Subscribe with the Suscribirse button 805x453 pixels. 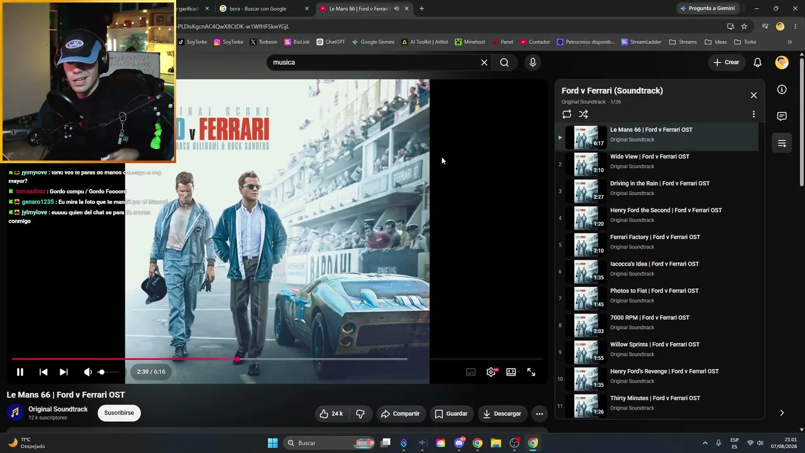pyautogui.click(x=119, y=413)
